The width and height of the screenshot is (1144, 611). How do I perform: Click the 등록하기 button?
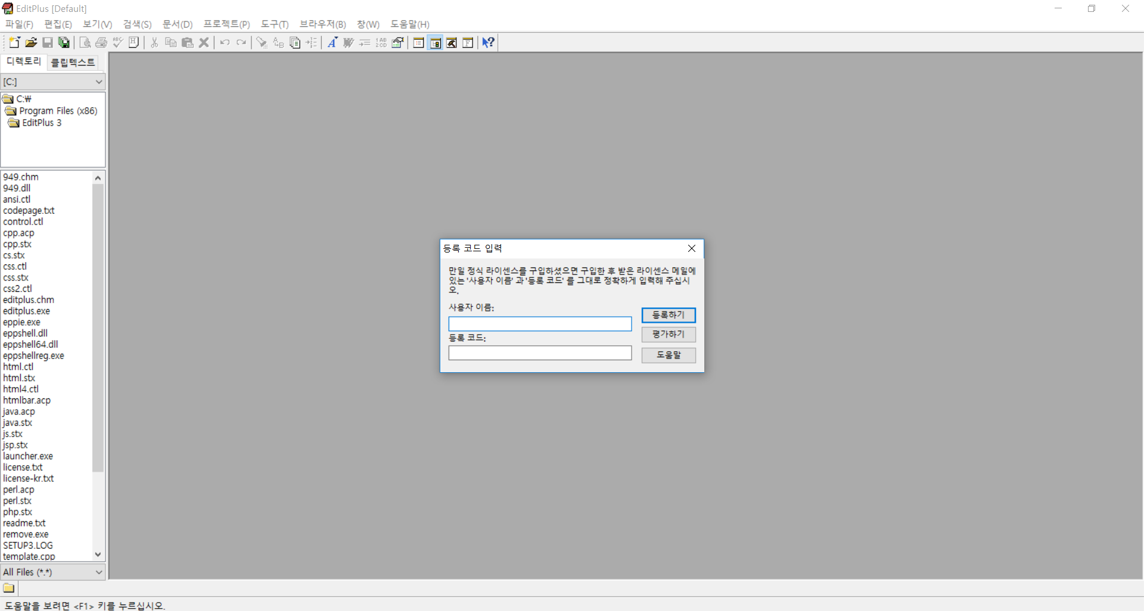pos(669,315)
